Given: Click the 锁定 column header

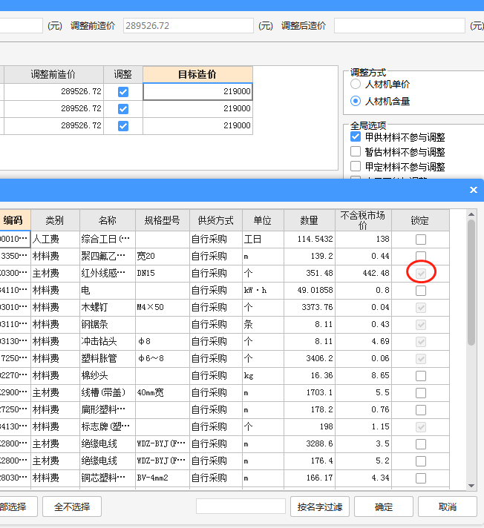Looking at the screenshot, I should point(420,220).
